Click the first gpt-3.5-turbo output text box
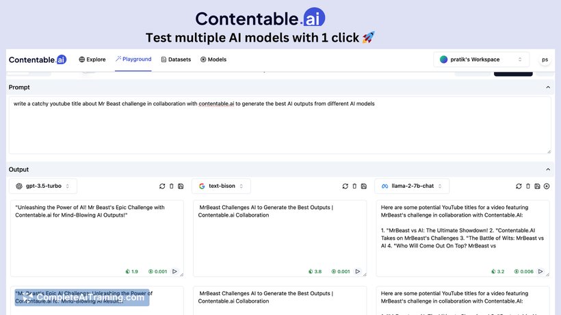Image resolution: width=561 pixels, height=315 pixels. [97, 238]
